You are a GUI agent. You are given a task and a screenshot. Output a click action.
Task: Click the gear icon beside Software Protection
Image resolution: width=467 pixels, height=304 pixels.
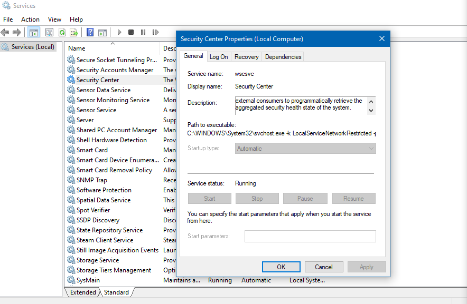(x=71, y=190)
